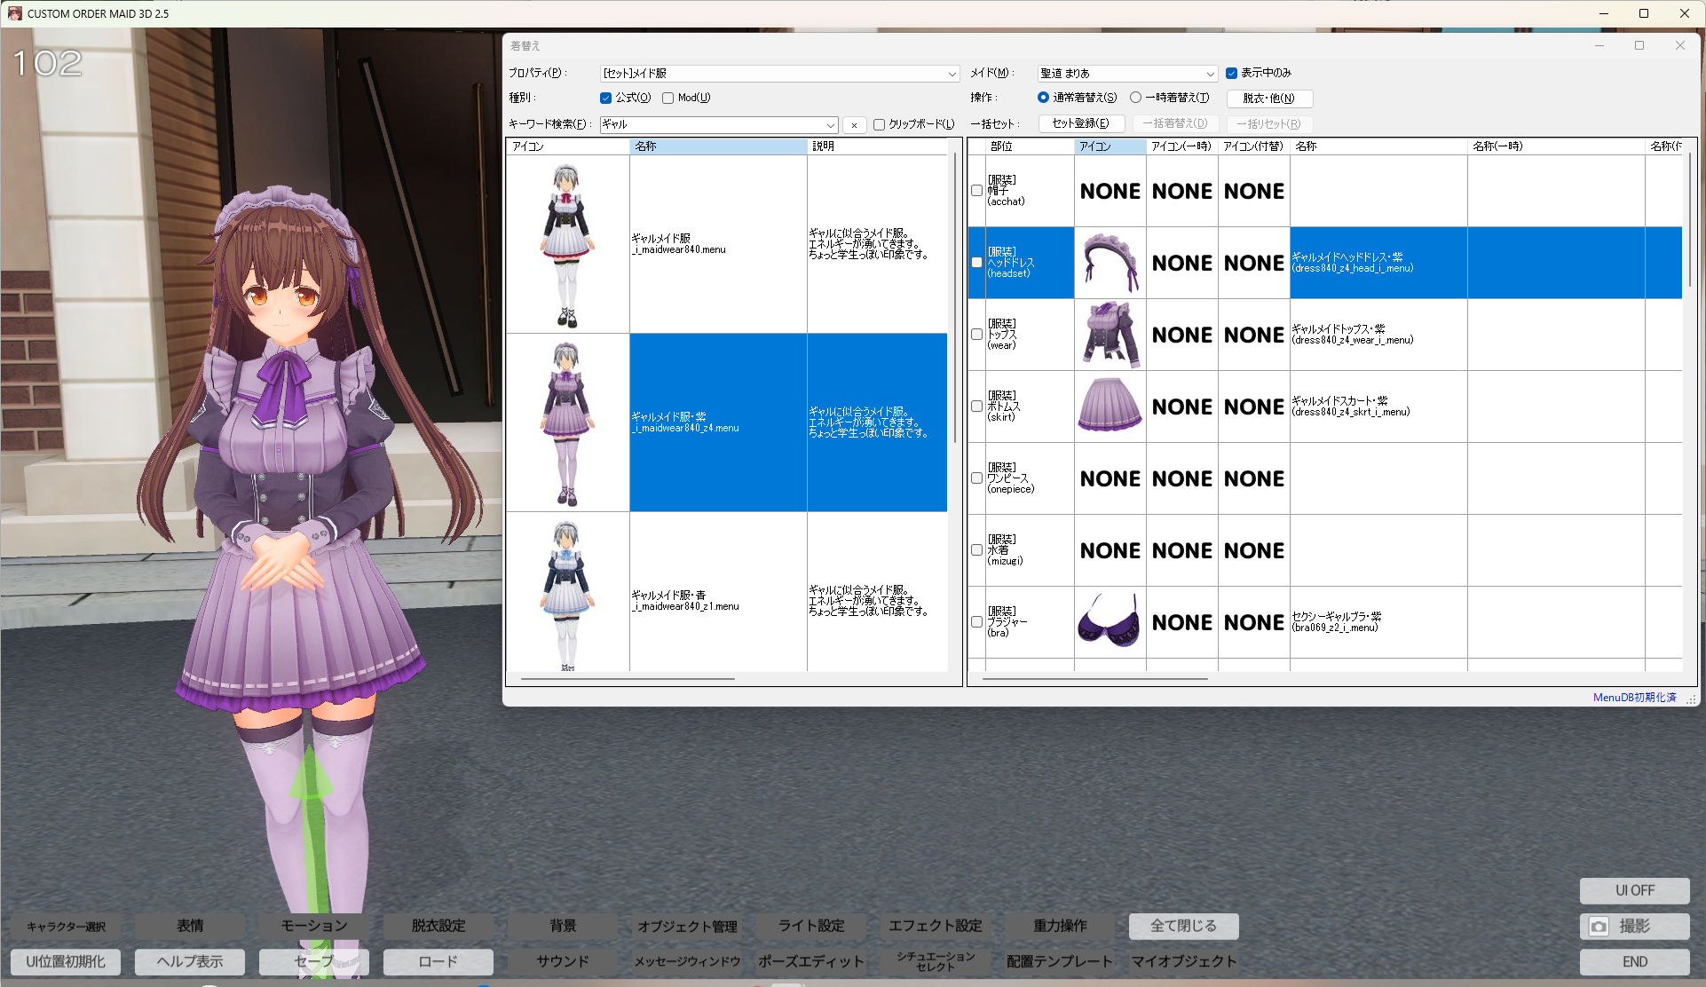Select the 一時着替え radio button
This screenshot has width=1706, height=987.
pyautogui.click(x=1135, y=98)
